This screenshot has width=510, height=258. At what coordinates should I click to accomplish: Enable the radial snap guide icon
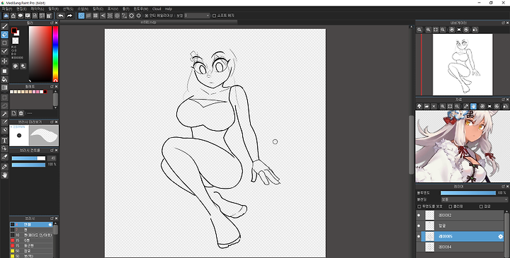[x=110, y=16]
